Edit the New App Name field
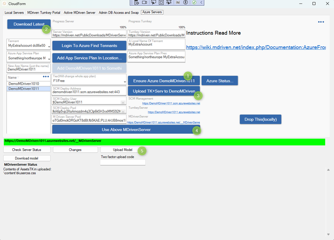334x240 pixels. coord(29,68)
